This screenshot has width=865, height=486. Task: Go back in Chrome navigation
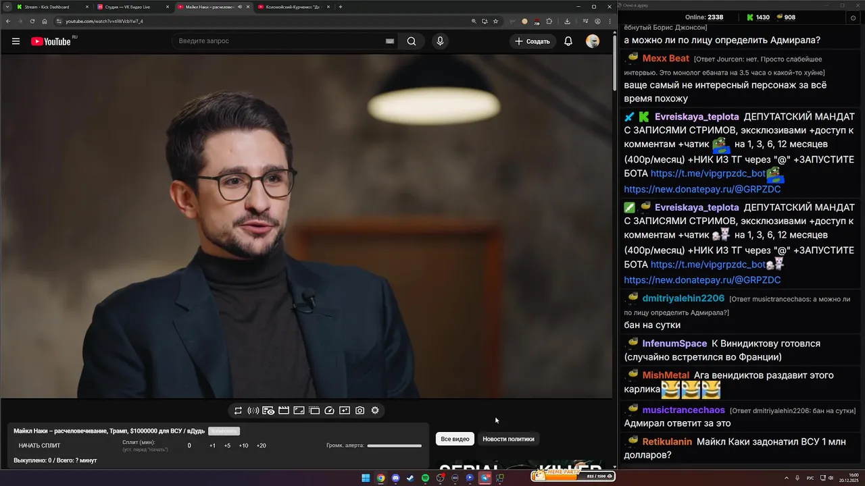pos(7,21)
